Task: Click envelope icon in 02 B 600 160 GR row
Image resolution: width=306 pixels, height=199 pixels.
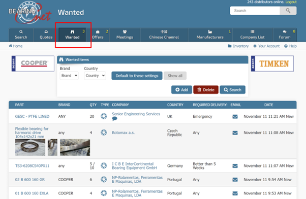Action: 235,180
